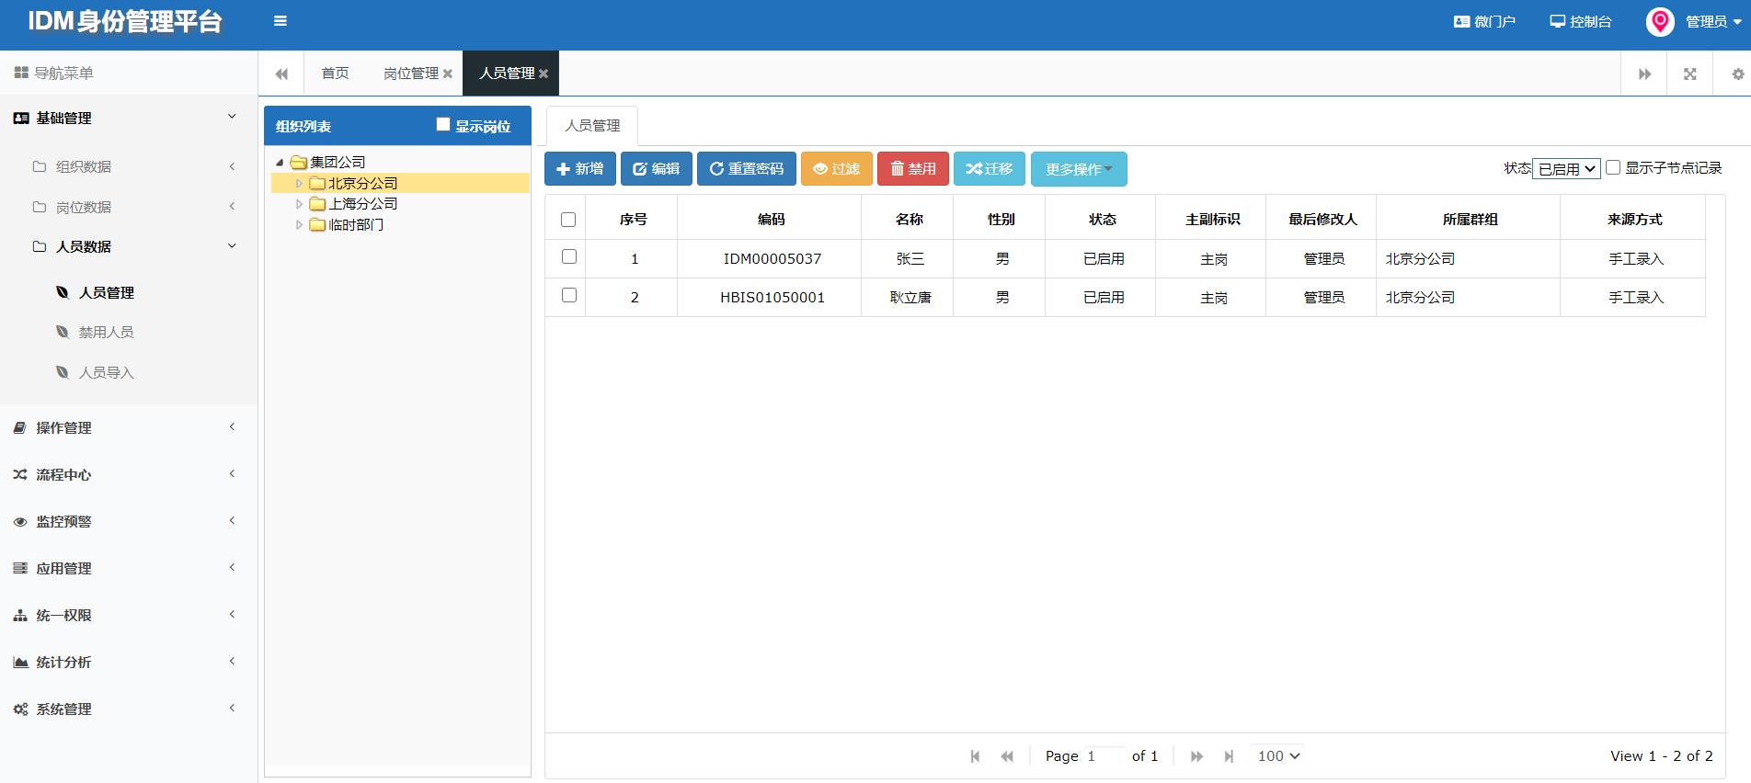Tick the select-all checkbox in table header
1751x783 pixels.
tap(568, 220)
